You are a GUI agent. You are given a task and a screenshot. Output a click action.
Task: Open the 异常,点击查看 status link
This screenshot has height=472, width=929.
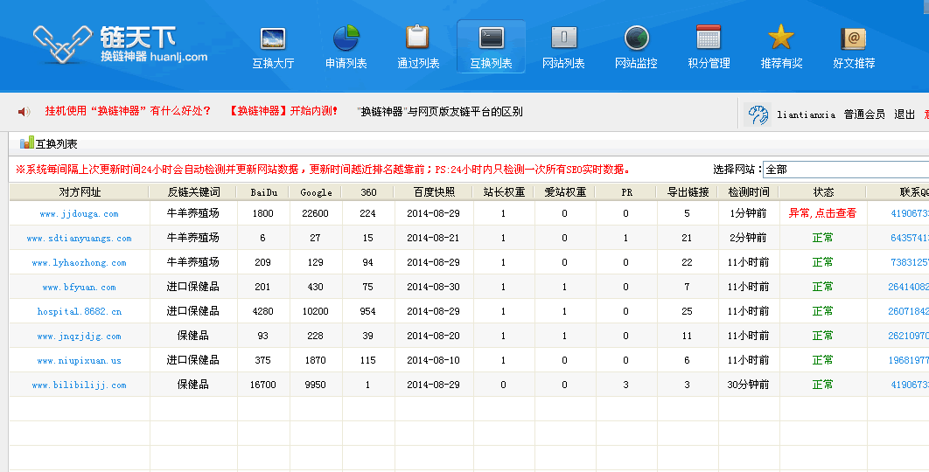click(822, 213)
